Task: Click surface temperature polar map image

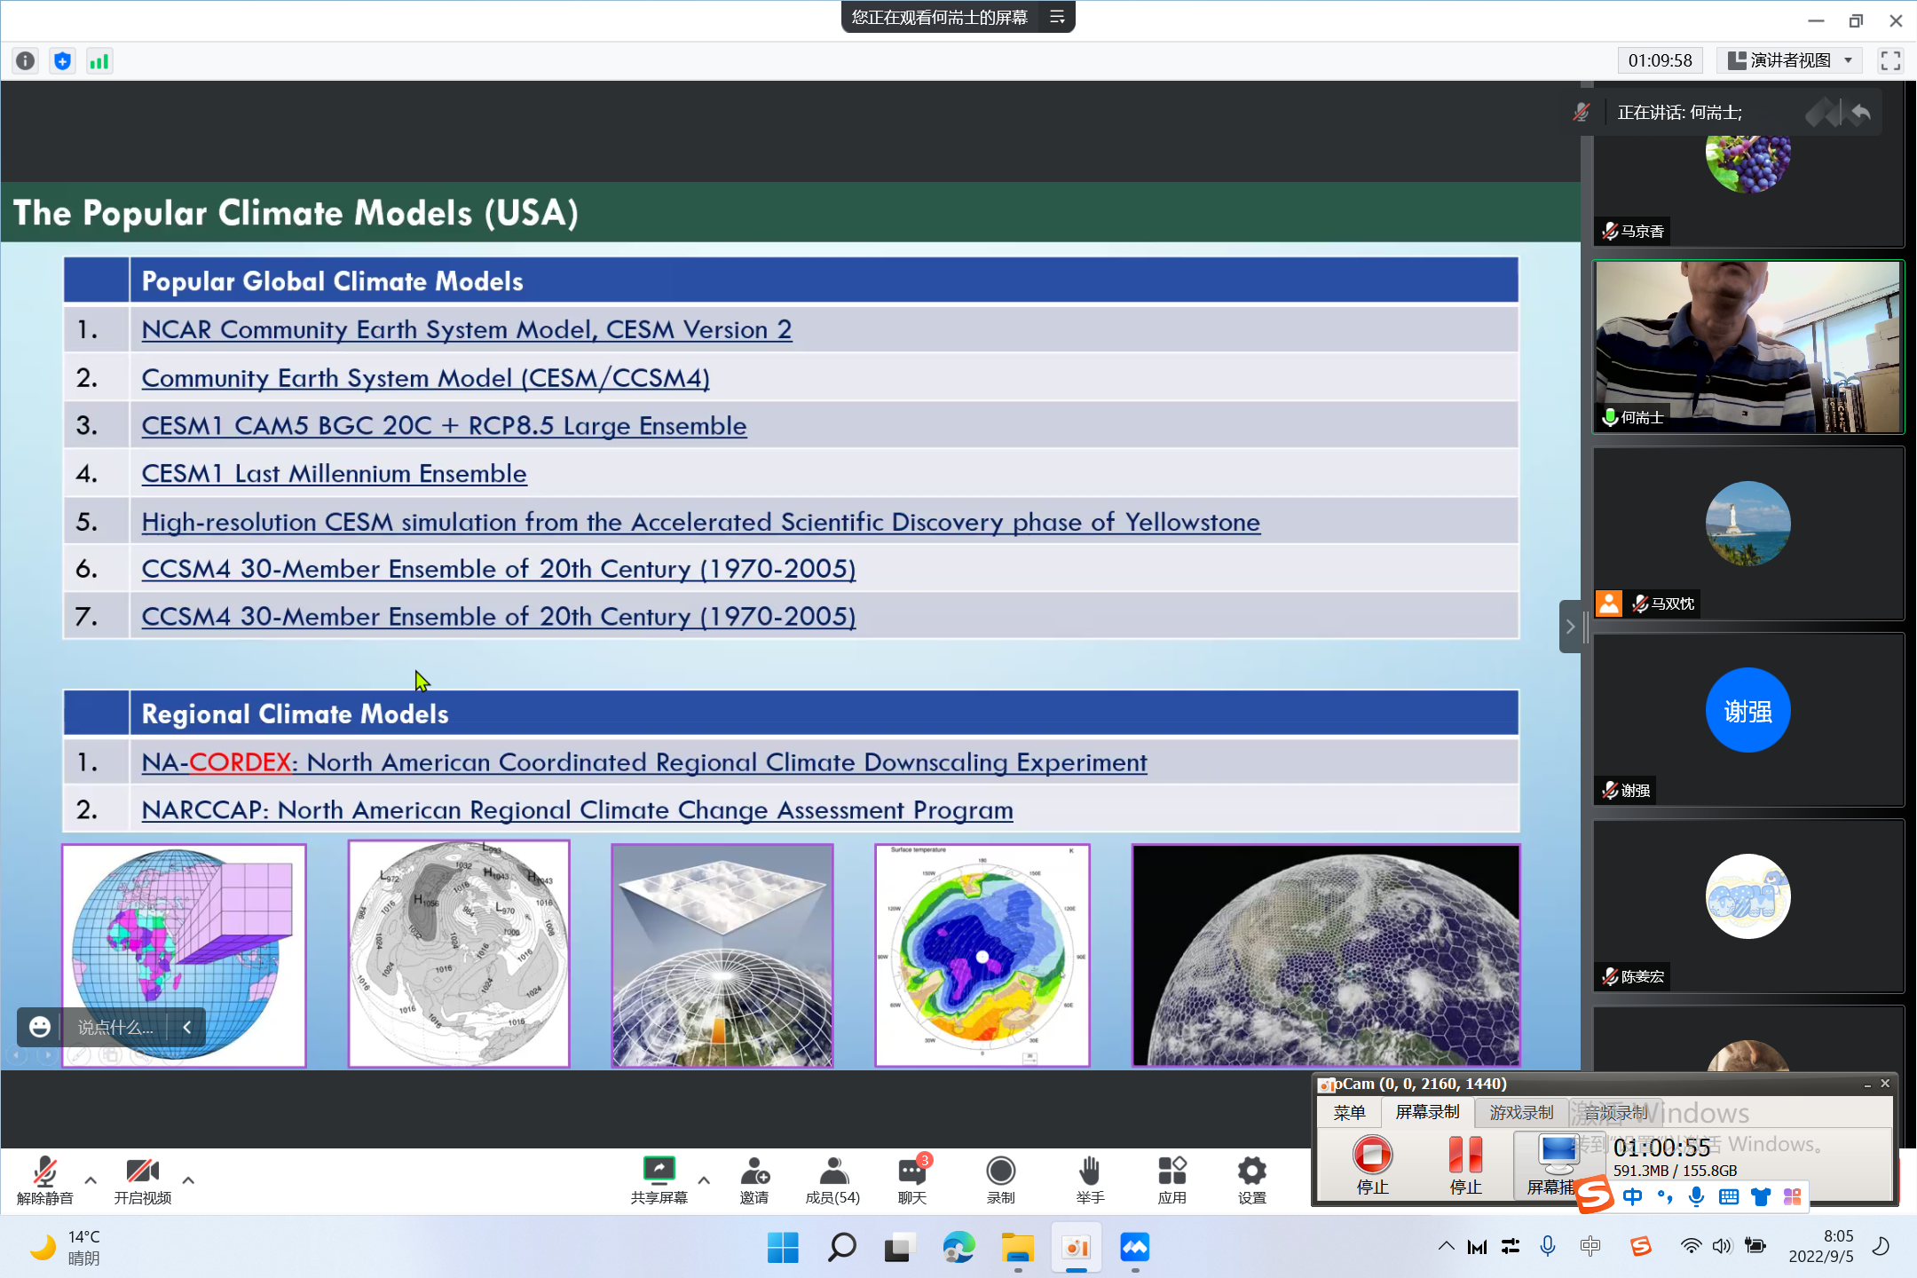Action: pos(982,955)
